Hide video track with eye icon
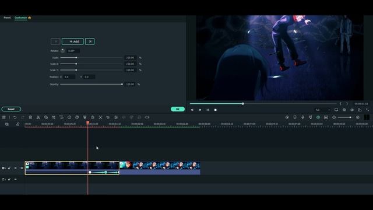 (22, 168)
